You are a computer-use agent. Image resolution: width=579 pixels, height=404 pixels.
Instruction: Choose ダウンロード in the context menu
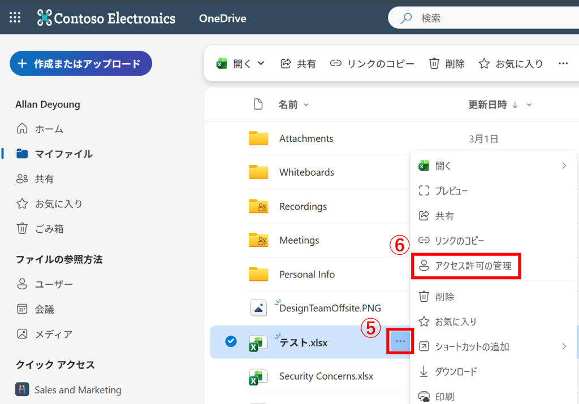tap(456, 371)
